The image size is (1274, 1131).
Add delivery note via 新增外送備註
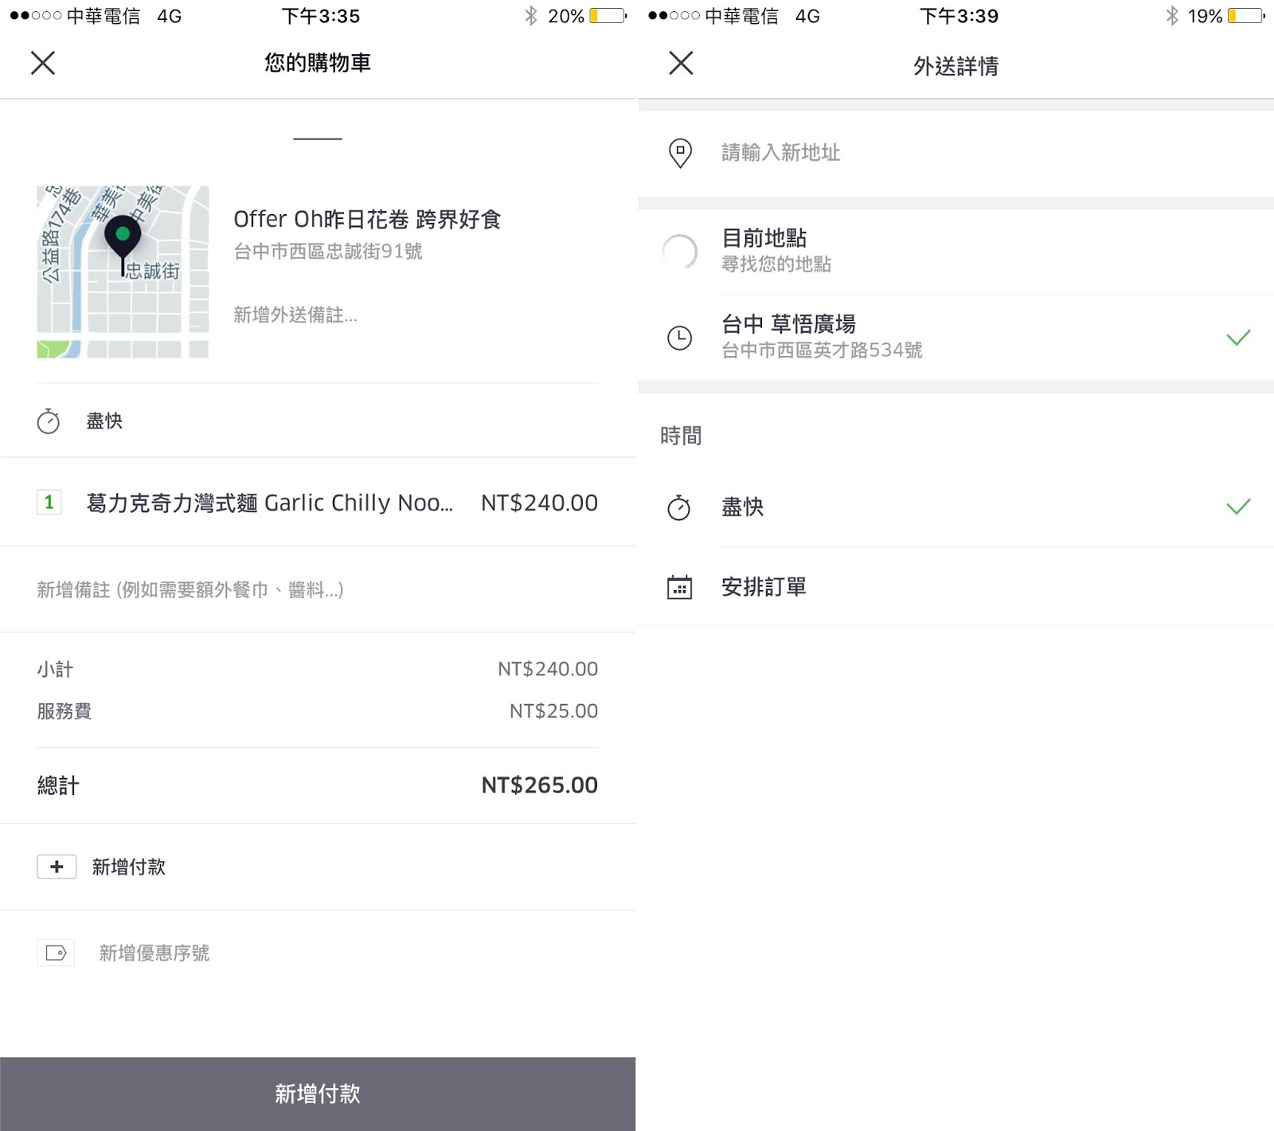click(x=295, y=315)
